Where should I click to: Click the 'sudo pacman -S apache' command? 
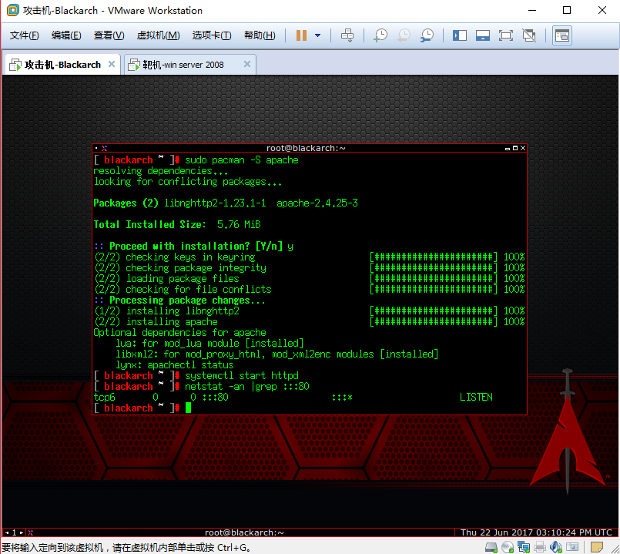tap(242, 160)
